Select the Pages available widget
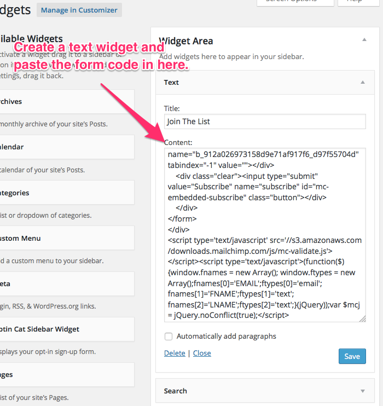383x406 pixels. [x=66, y=375]
